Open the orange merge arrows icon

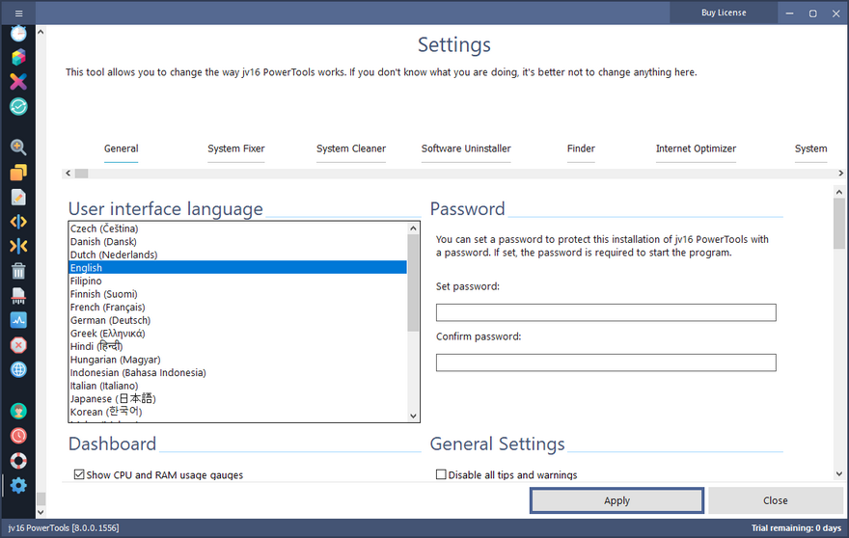[x=18, y=246]
